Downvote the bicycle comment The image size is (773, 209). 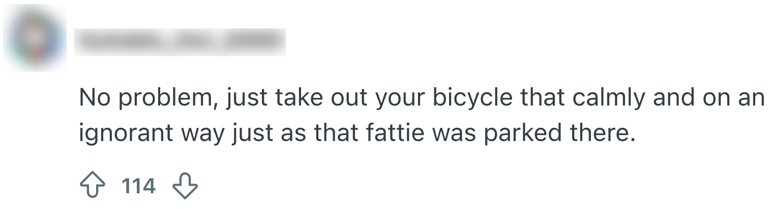(x=185, y=187)
